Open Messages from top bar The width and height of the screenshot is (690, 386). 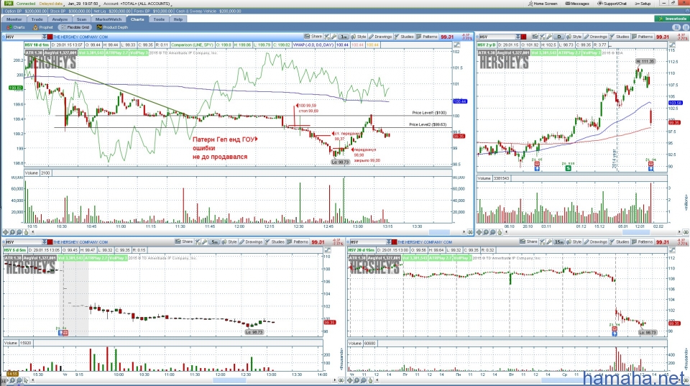tap(577, 4)
